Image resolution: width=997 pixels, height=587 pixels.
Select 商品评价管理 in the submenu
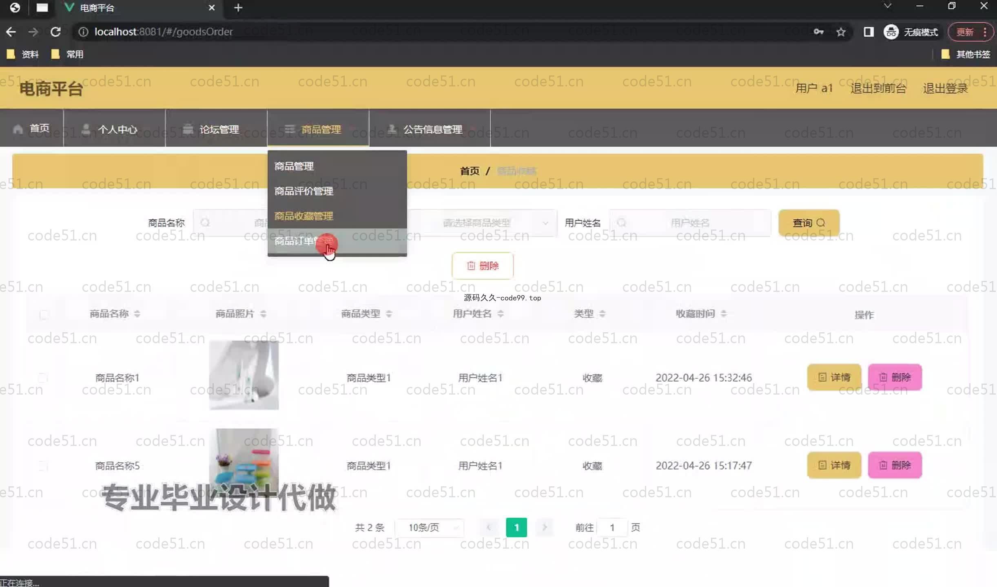[337, 191]
